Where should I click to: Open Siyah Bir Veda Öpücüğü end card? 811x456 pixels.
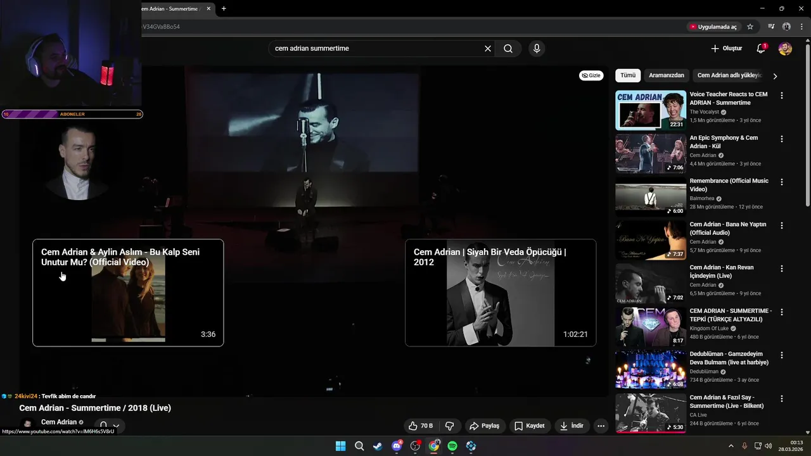tap(501, 293)
